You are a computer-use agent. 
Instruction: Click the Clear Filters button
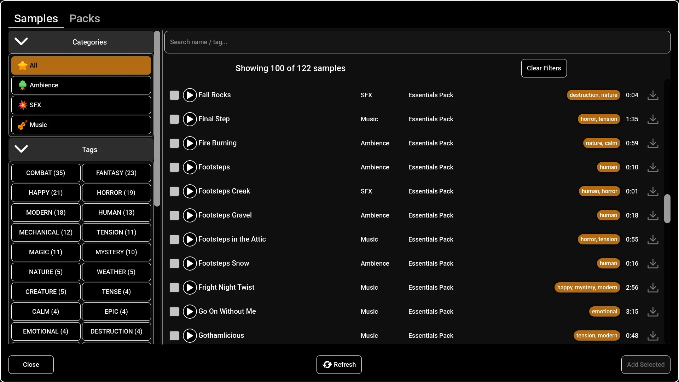[x=544, y=68]
